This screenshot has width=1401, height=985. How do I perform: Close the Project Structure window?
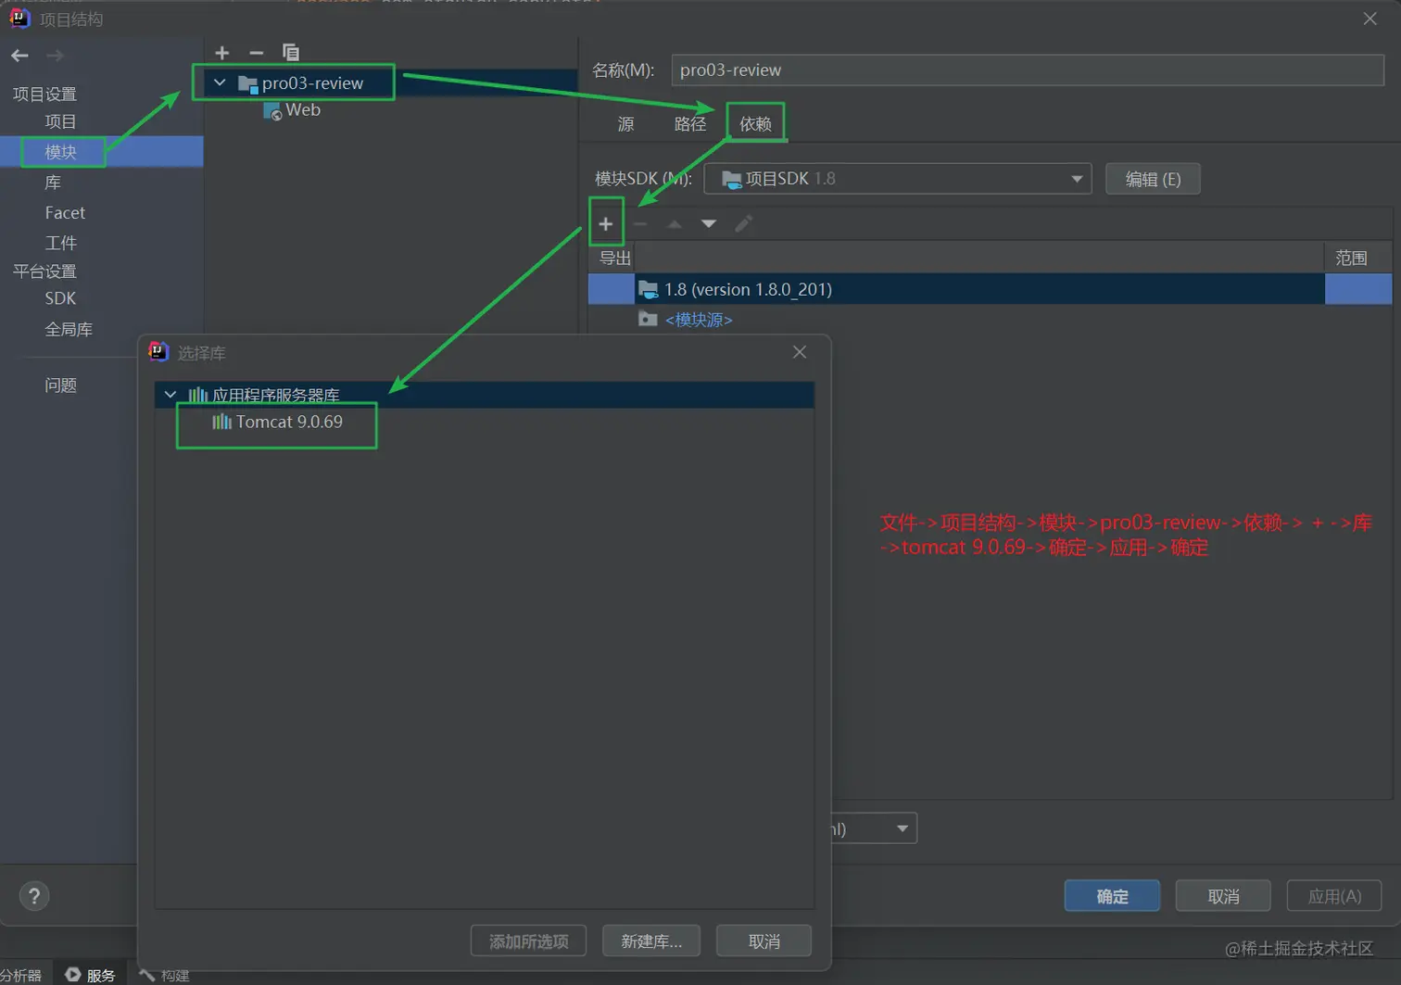coord(1369,19)
